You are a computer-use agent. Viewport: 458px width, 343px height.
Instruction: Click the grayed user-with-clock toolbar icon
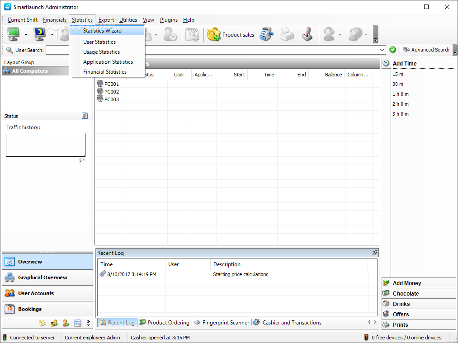tap(170, 34)
